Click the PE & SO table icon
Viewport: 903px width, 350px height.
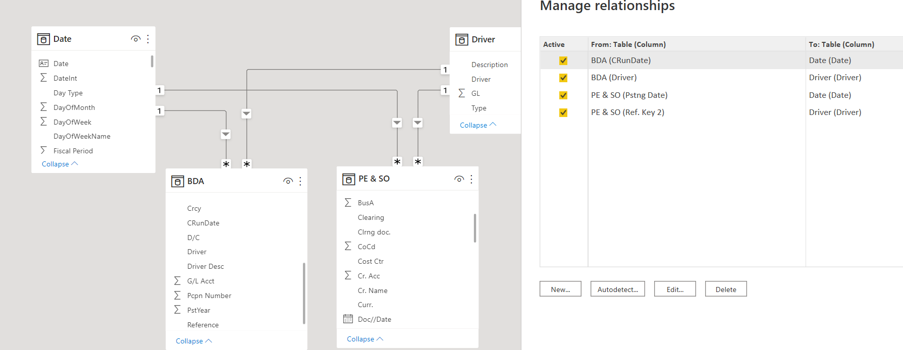(349, 179)
